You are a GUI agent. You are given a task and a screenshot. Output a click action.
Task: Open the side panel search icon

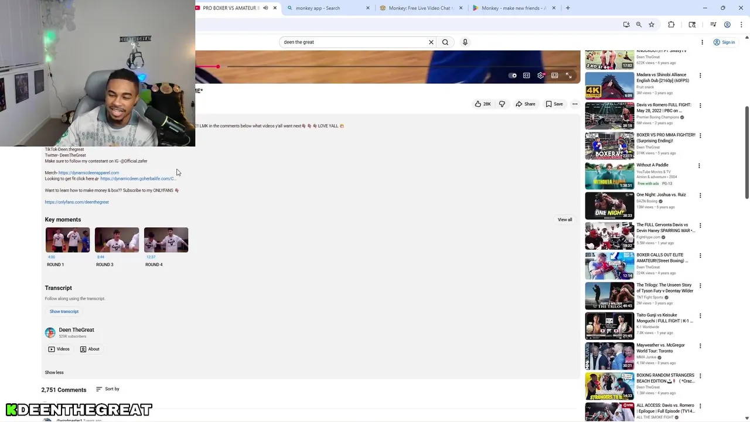(x=692, y=25)
